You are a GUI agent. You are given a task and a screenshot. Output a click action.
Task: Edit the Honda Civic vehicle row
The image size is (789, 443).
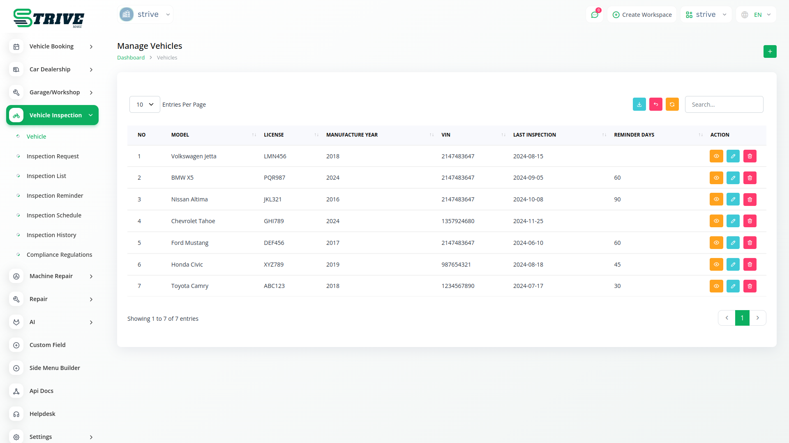point(733,265)
